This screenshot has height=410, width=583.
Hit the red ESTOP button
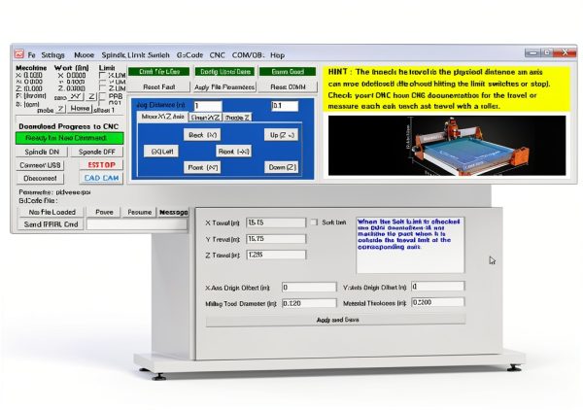pyautogui.click(x=101, y=164)
